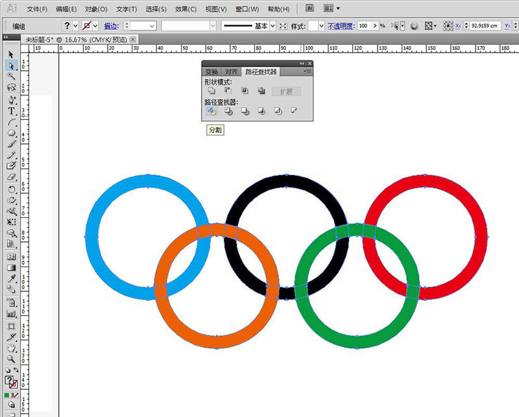The height and width of the screenshot is (417, 519).
Task: Expand the opacity value arrow
Action: coord(375,25)
